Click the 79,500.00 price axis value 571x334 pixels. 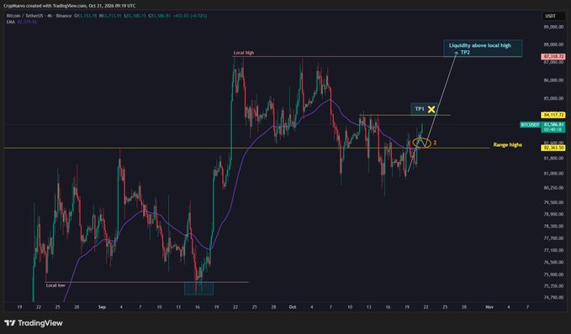(553, 202)
